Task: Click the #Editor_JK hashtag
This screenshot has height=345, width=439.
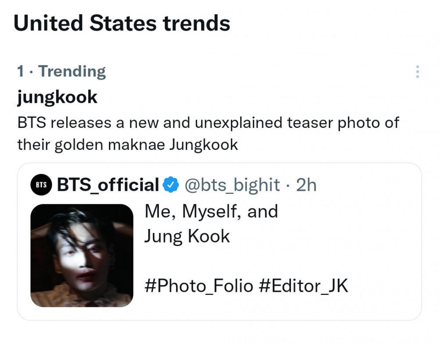Action: [x=303, y=286]
